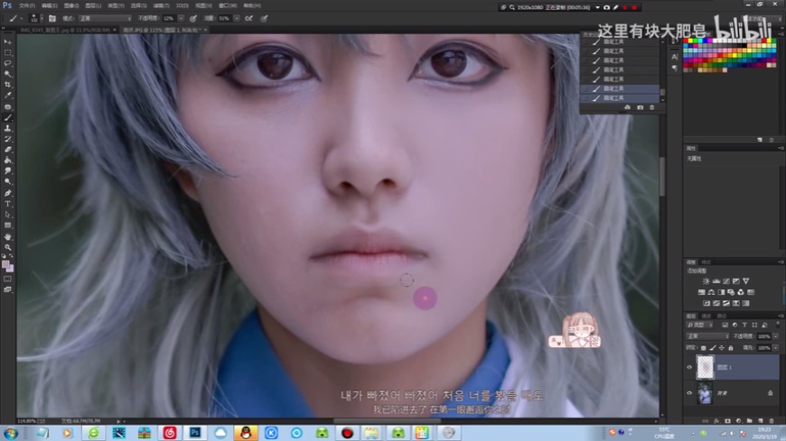Hide the 背景 layer via eye icon
The width and height of the screenshot is (786, 441).
689,393
